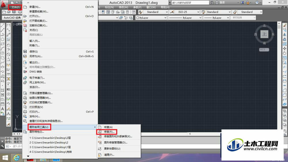
Task: Click the table style icon
Action: pyautogui.click(x=203, y=12)
